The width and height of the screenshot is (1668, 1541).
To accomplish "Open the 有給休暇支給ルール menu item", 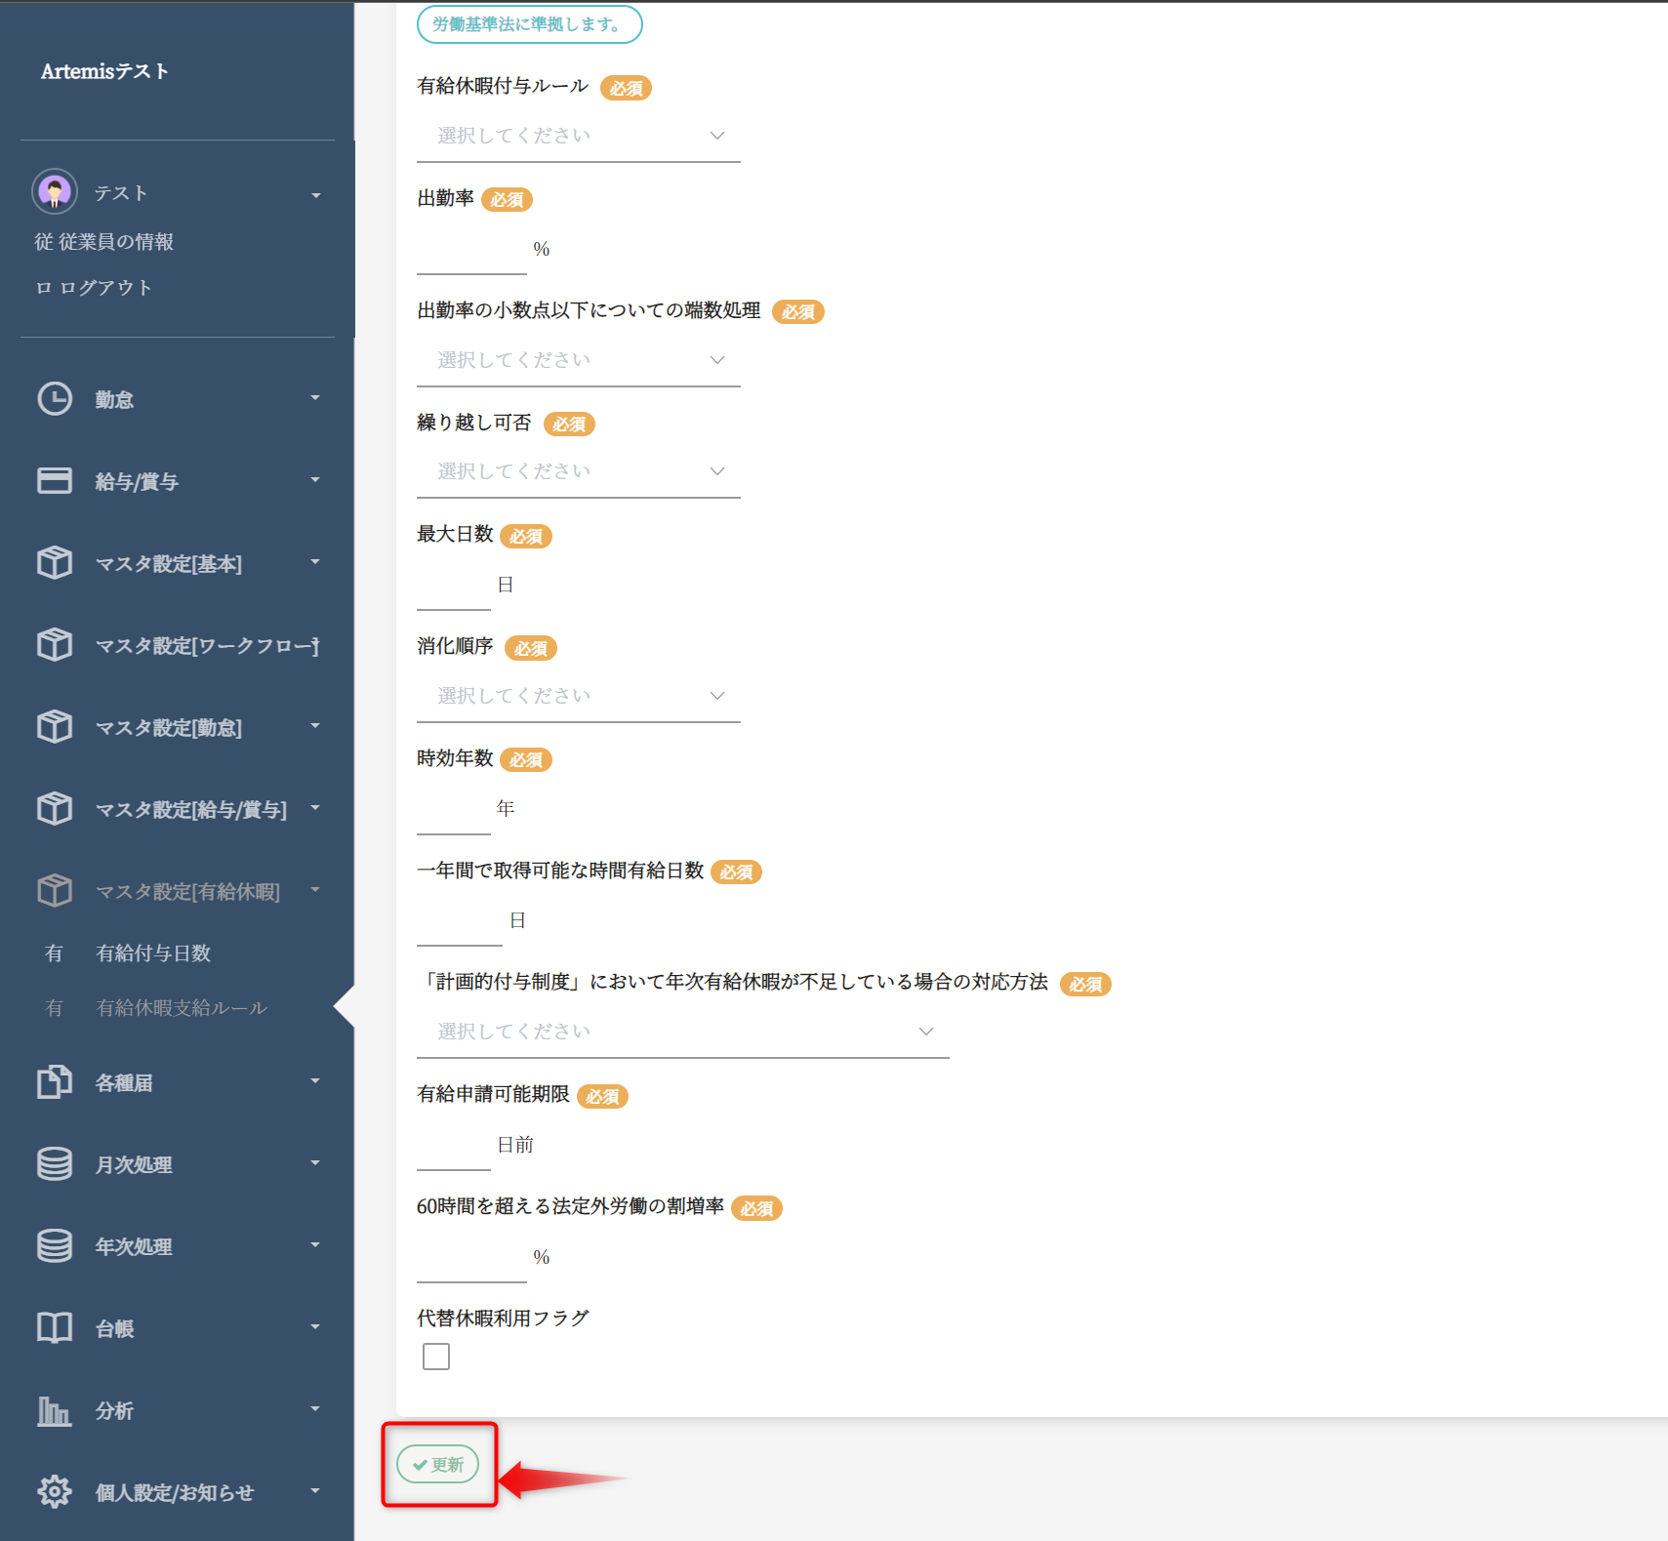I will coord(182,1008).
